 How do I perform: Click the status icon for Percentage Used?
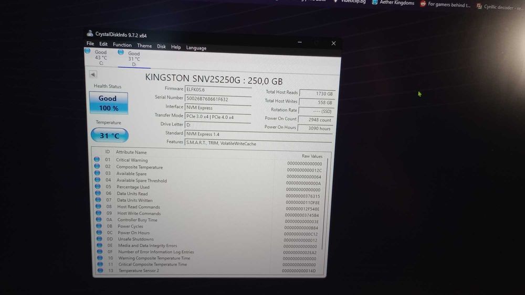(98, 186)
